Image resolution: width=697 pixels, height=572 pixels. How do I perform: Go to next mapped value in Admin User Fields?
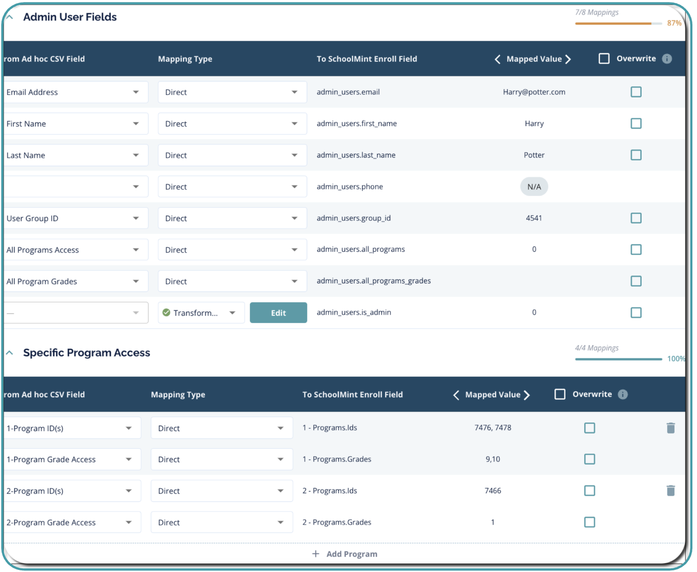[x=568, y=59]
